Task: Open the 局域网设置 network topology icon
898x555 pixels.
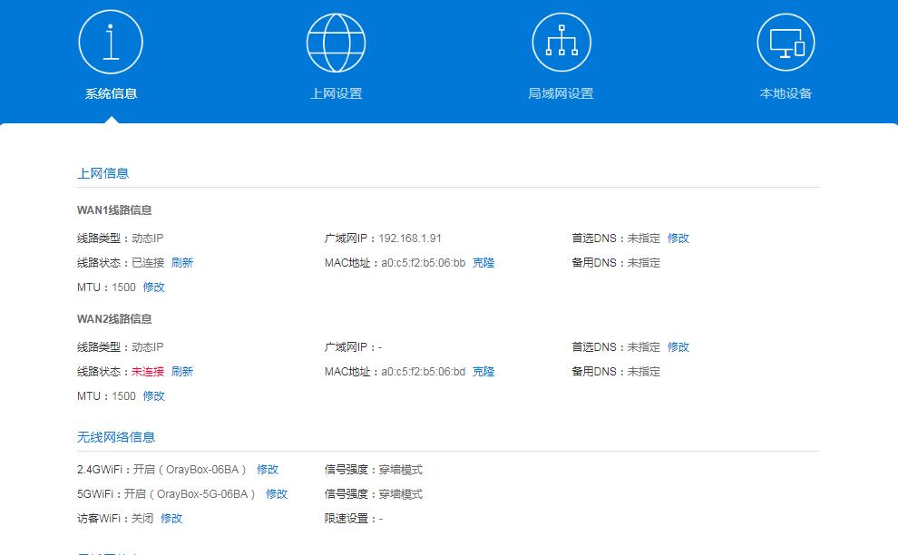Action: [561, 40]
